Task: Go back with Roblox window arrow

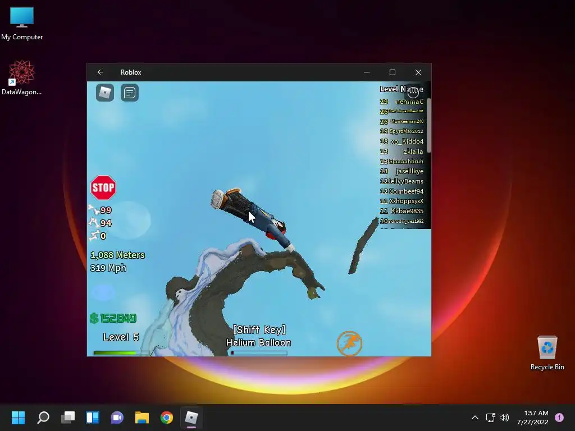Action: (x=100, y=72)
